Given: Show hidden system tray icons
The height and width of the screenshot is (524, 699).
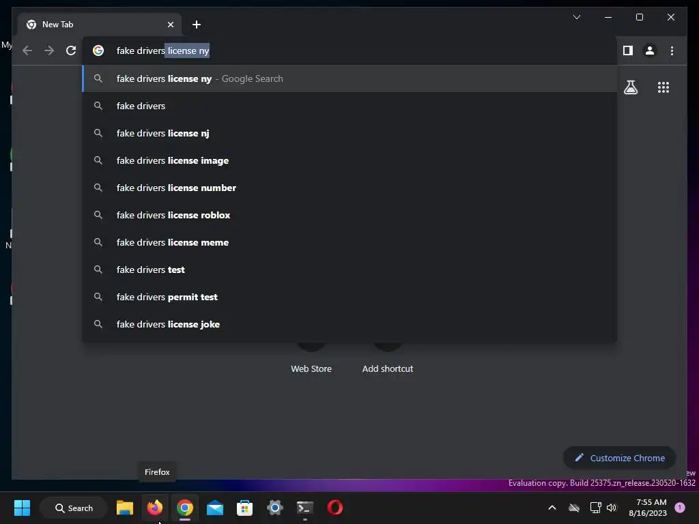Looking at the screenshot, I should point(552,508).
